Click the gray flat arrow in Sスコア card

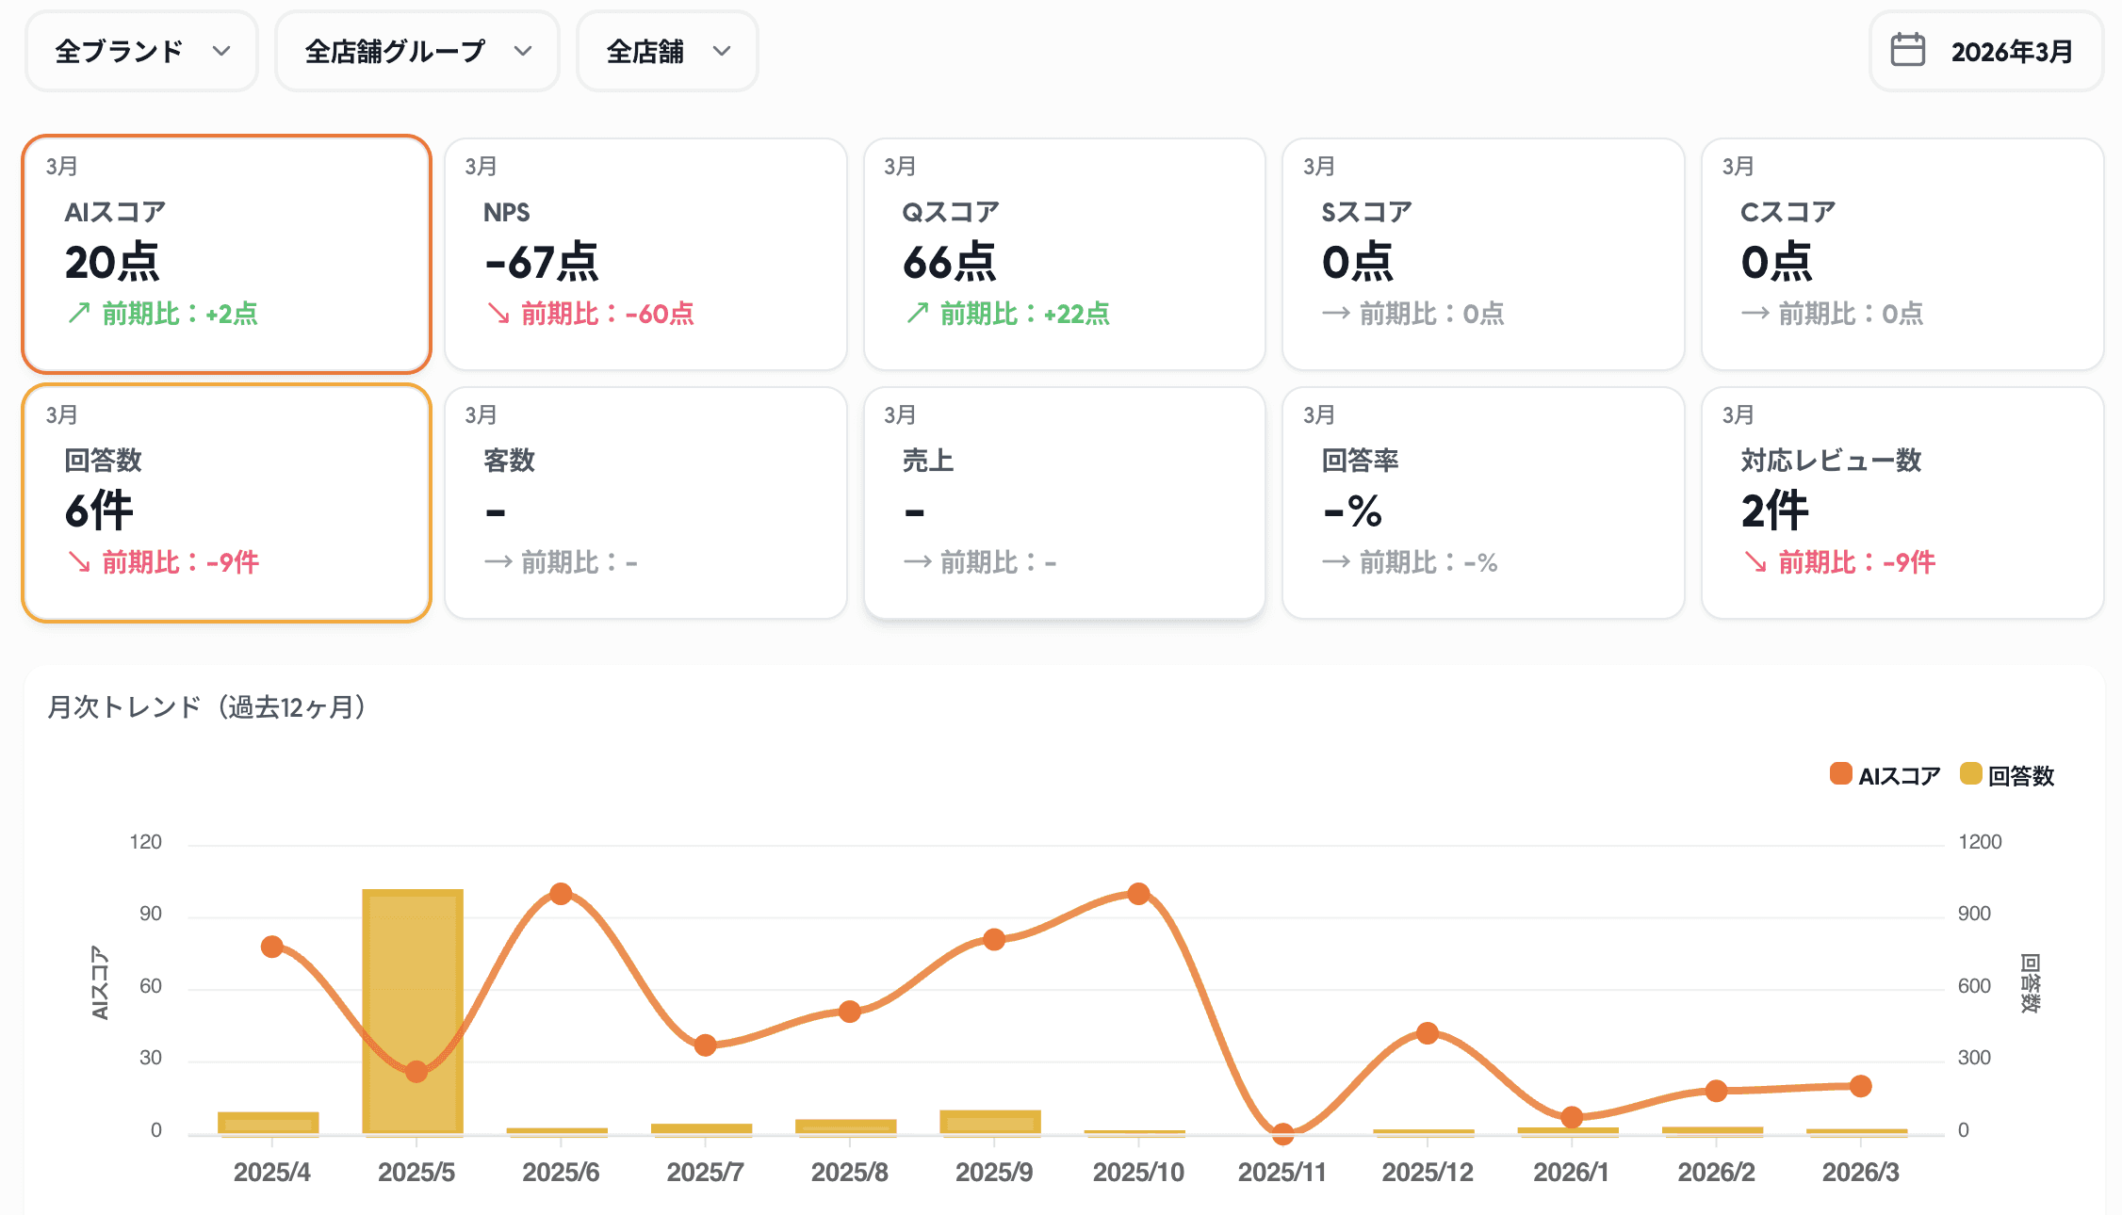point(1336,313)
